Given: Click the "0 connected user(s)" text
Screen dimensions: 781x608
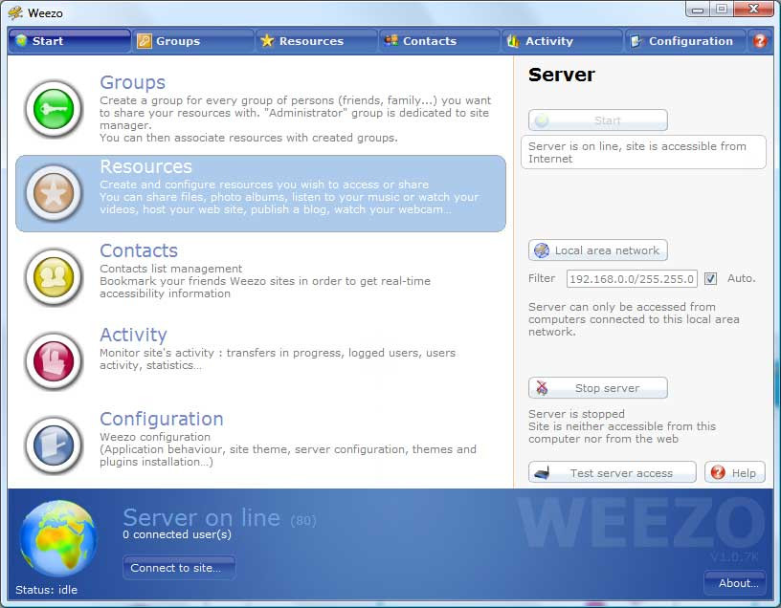Looking at the screenshot, I should 177,534.
